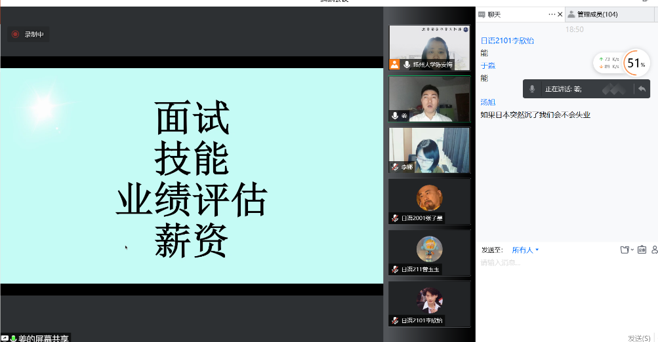The width and height of the screenshot is (658, 342).
Task: Open the 所有人 recipient dropdown
Action: 525,250
